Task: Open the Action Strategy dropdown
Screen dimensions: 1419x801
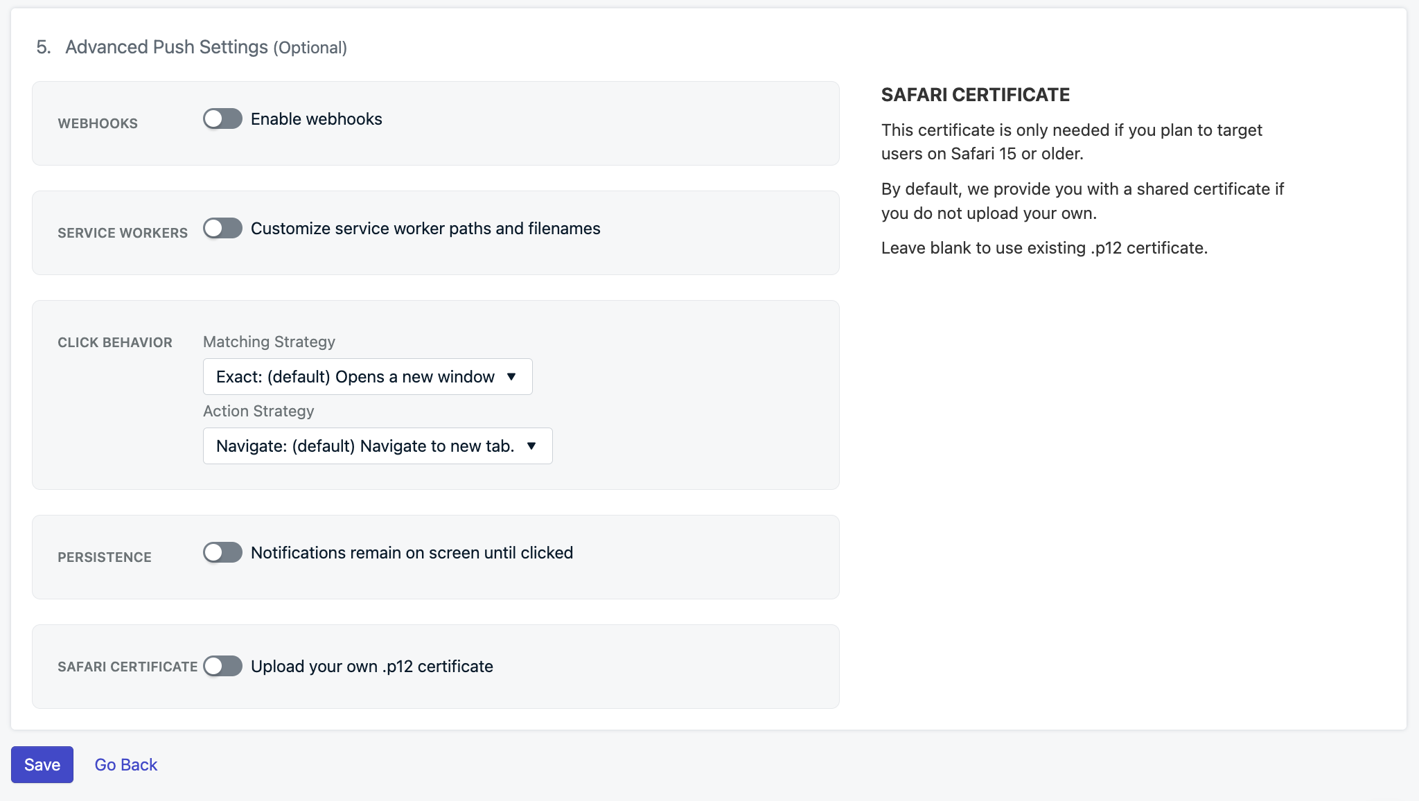Action: point(378,446)
